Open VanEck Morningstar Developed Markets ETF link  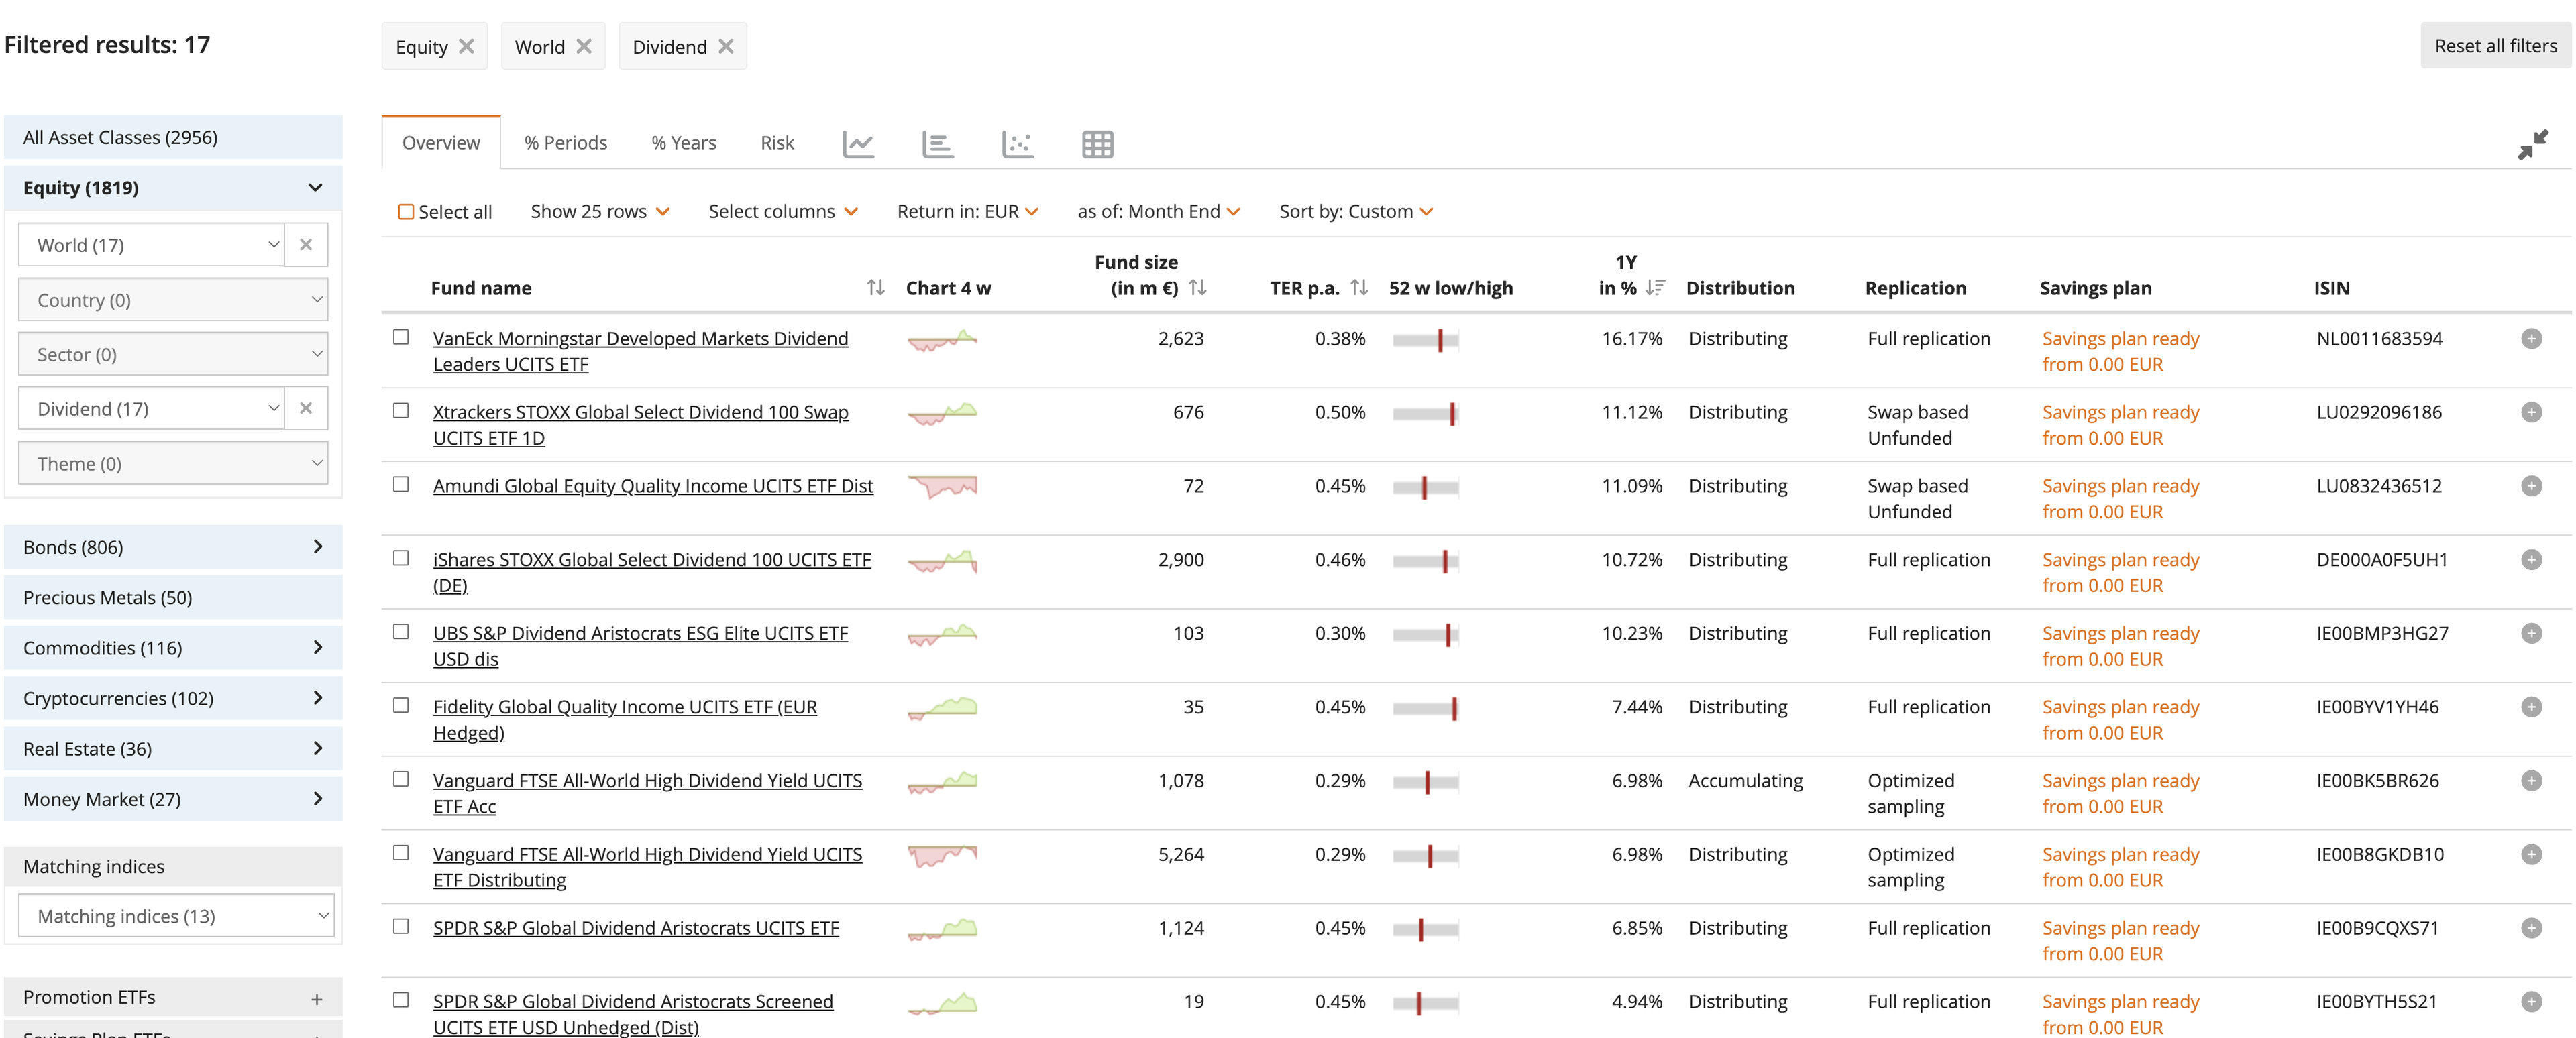click(640, 352)
